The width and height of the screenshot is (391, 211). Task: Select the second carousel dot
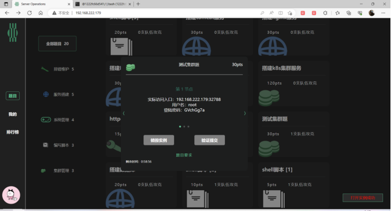(x=184, y=126)
